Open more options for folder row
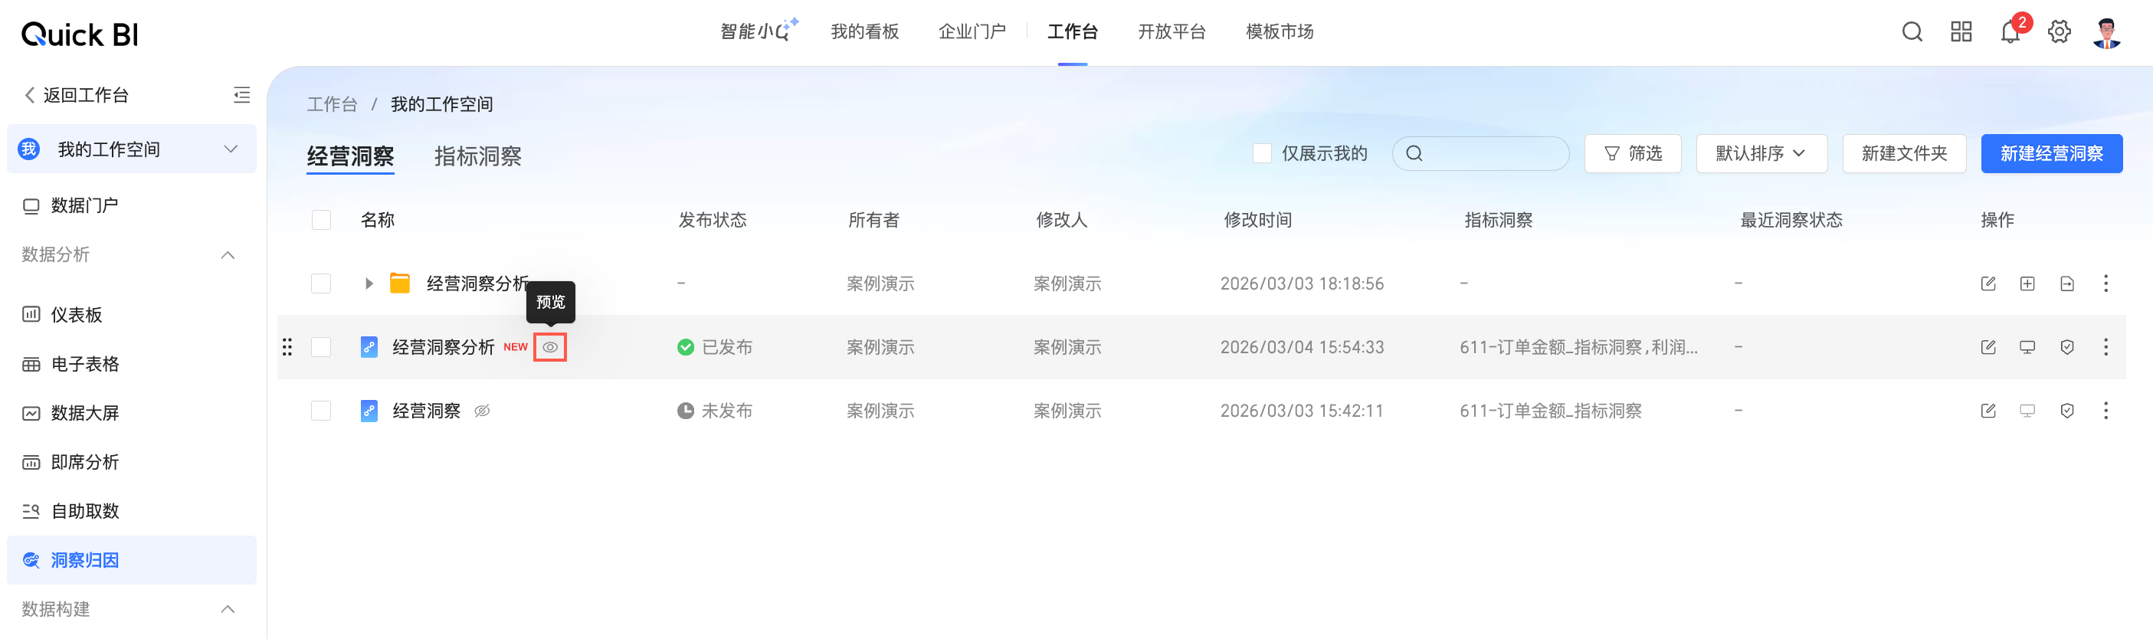 2105,283
